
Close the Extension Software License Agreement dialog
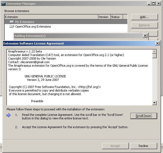click(158, 43)
